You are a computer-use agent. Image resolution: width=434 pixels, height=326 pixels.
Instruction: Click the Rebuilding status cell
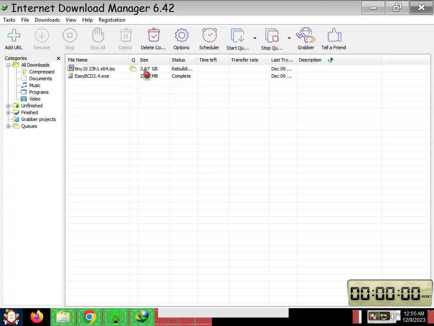[182, 69]
